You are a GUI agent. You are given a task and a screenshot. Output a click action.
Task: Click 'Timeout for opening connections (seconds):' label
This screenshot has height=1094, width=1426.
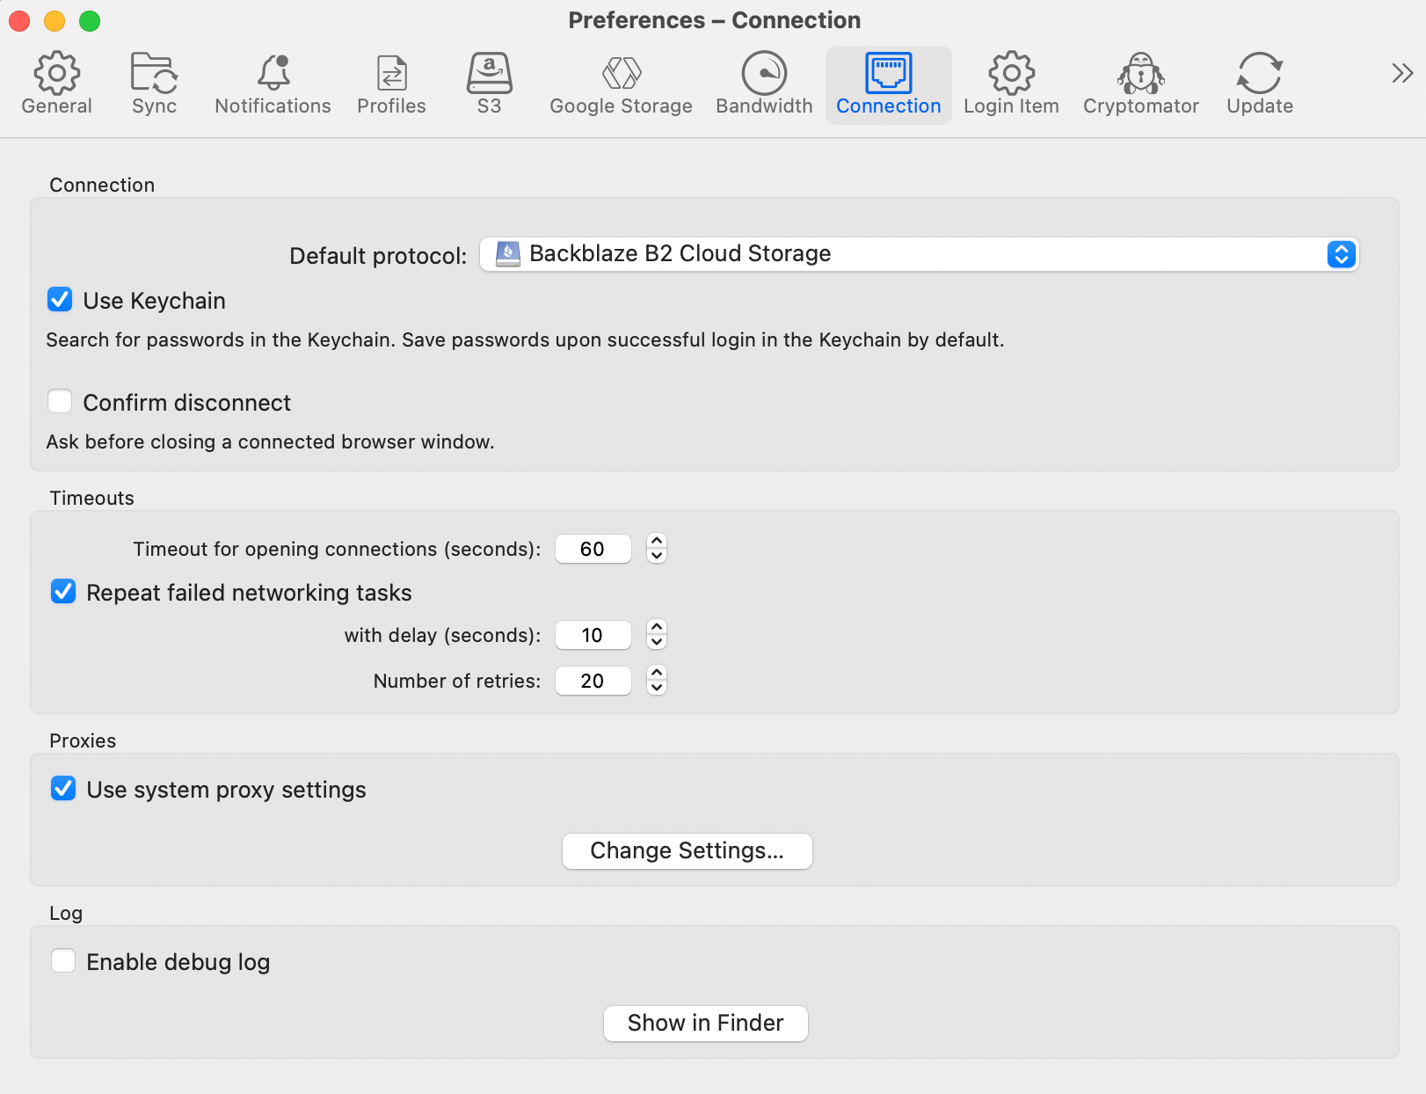(x=337, y=549)
